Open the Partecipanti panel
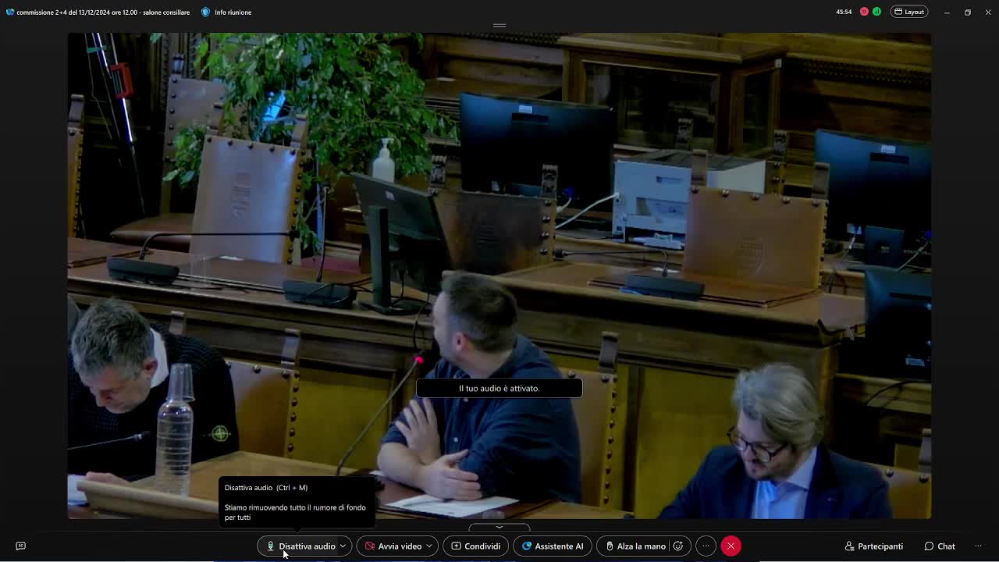The width and height of the screenshot is (999, 562). [x=873, y=546]
